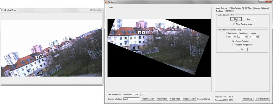Click the Make Snap button
The image size is (273, 104).
click(x=248, y=99)
